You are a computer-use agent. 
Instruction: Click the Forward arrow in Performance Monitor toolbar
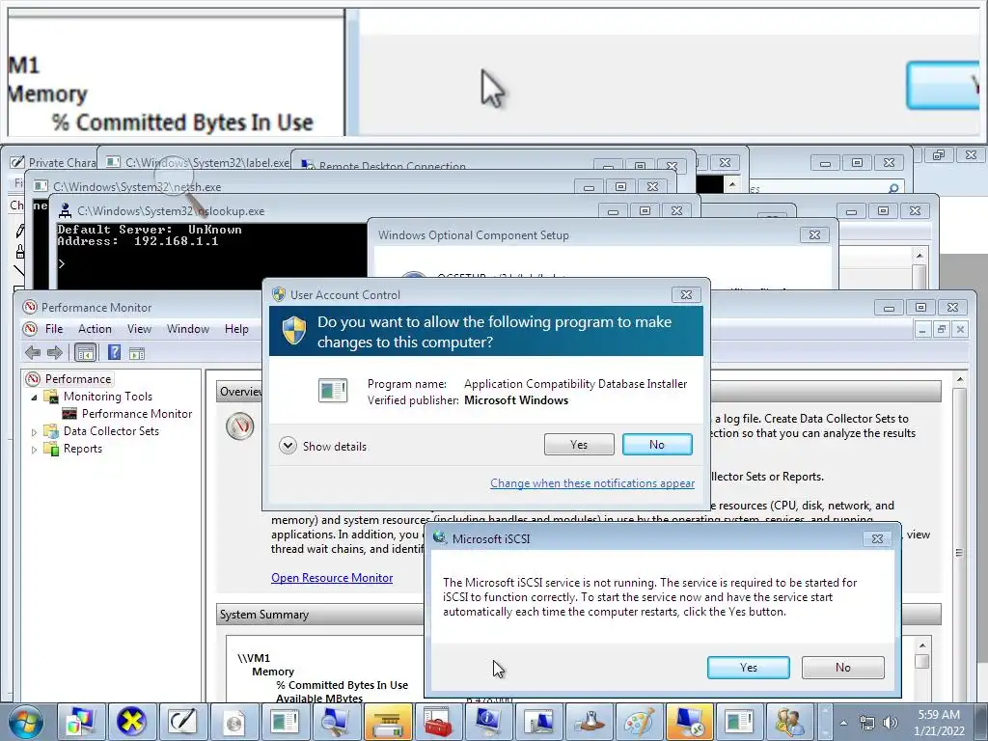point(55,353)
